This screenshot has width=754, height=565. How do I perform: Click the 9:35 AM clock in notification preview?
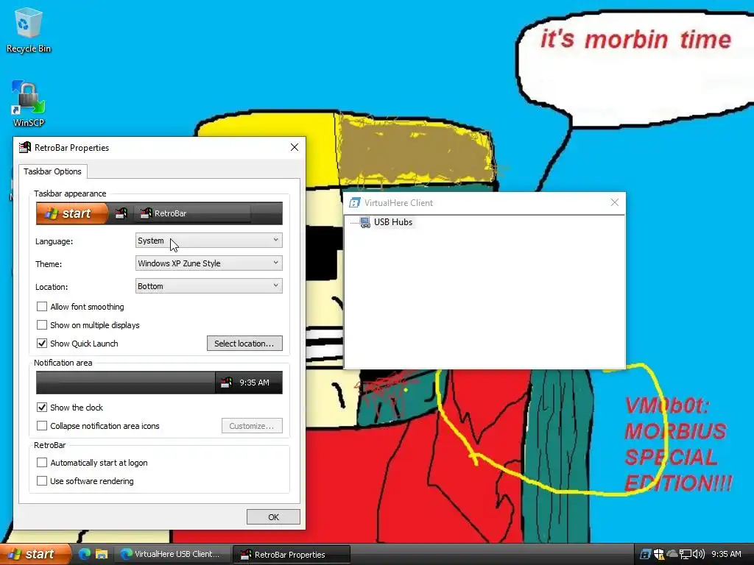pos(254,383)
